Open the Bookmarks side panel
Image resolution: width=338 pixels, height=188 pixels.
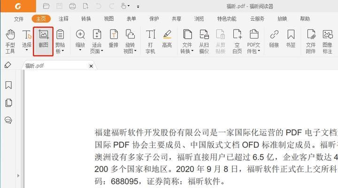pos(8,85)
